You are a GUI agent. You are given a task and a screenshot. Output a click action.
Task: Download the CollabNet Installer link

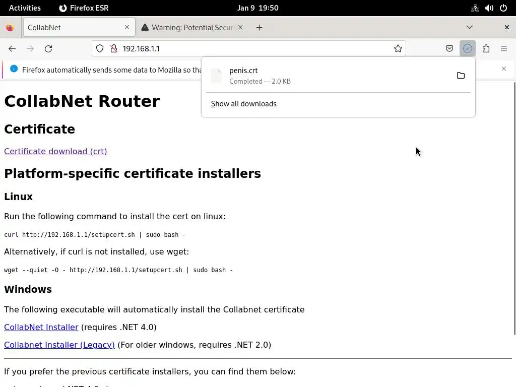click(41, 327)
